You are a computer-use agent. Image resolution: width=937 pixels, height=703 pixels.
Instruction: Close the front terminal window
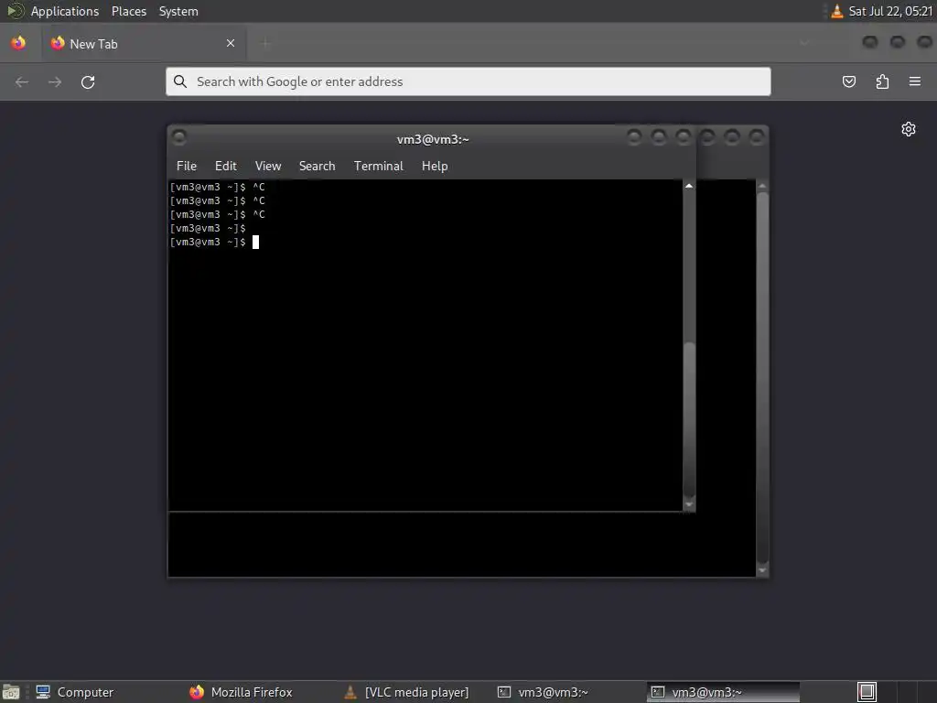[x=683, y=137]
